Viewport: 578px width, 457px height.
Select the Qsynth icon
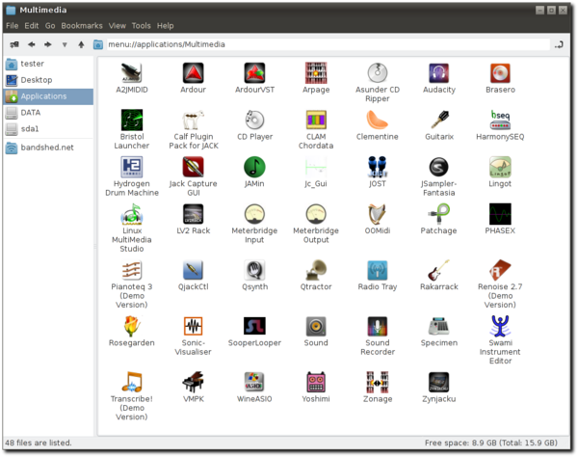pyautogui.click(x=254, y=270)
